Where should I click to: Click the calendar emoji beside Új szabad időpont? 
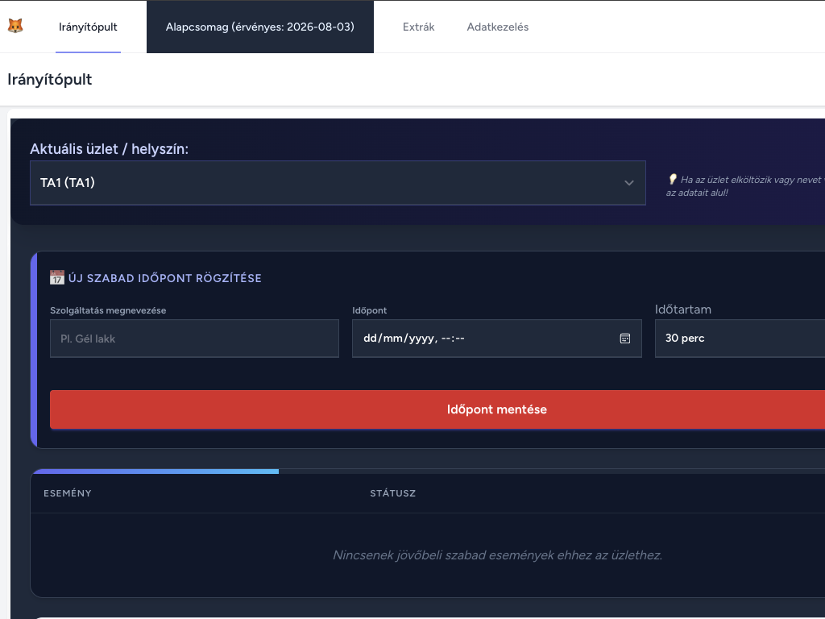(x=57, y=277)
